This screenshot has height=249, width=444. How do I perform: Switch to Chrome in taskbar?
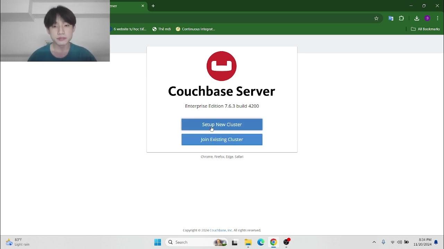pyautogui.click(x=273, y=242)
